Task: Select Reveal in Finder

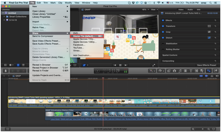Action: click(x=50, y=70)
